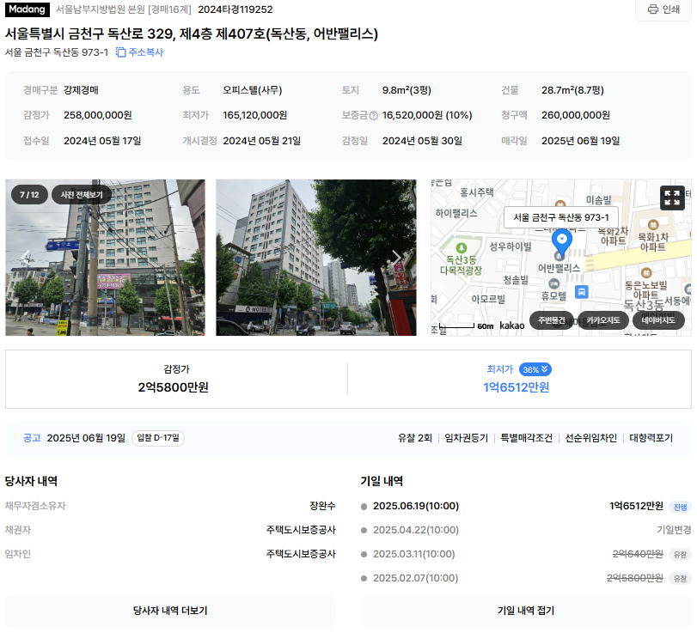Screen dimensions: 697x639
Task: Click the 입찰 D-17일 badge
Action: 158,438
